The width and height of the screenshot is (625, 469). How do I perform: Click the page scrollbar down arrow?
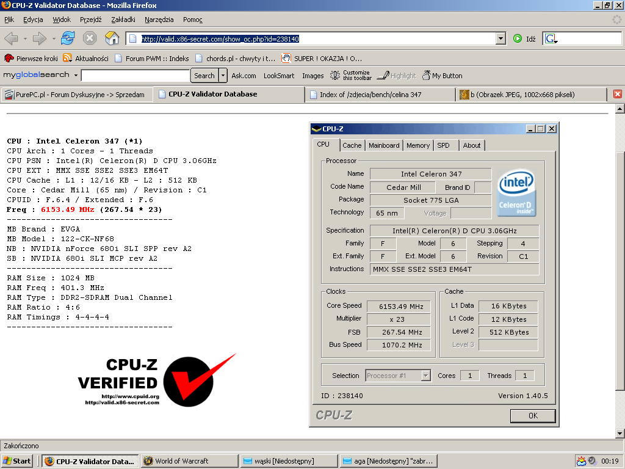[x=620, y=434]
